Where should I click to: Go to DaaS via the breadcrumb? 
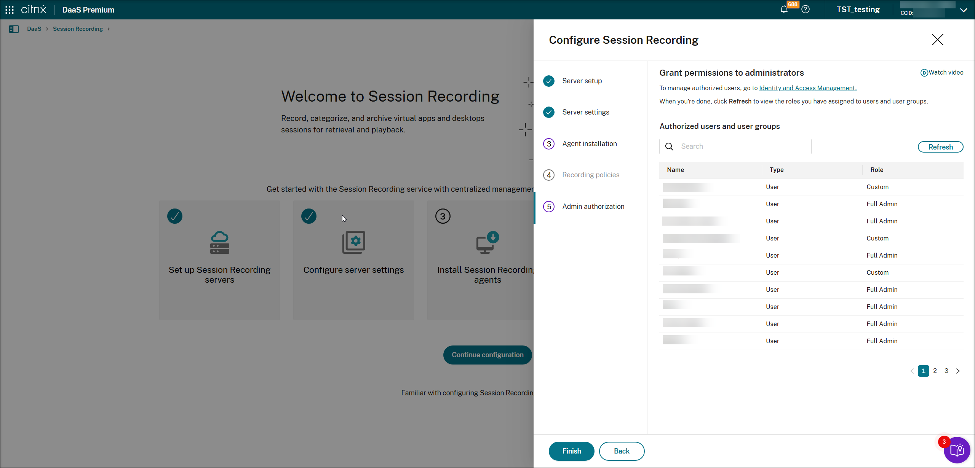tap(34, 29)
